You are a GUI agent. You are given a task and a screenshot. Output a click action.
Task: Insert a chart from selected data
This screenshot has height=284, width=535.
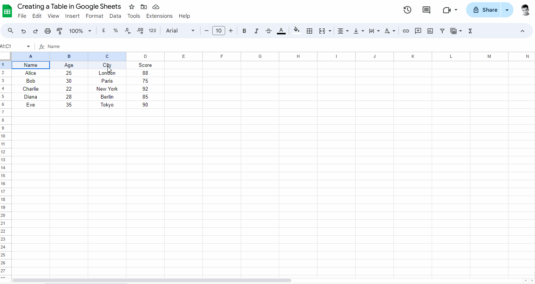(430, 31)
